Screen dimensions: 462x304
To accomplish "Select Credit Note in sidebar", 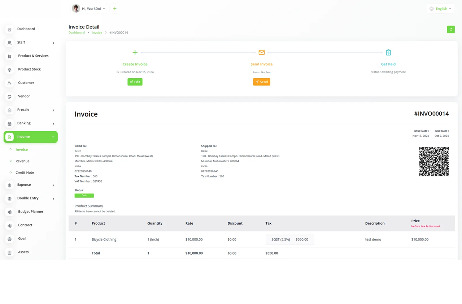I will click(25, 173).
